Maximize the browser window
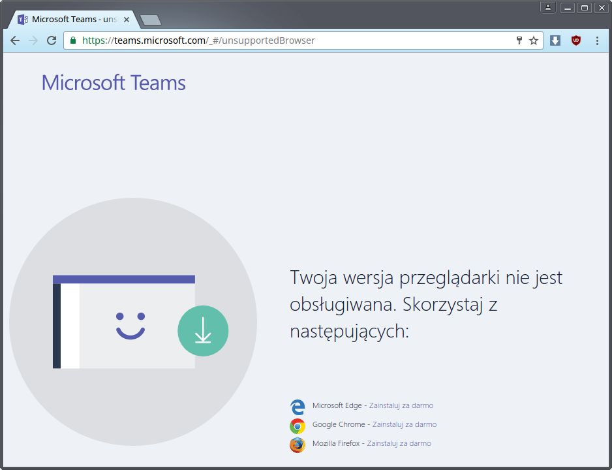The image size is (612, 470). [x=585, y=8]
